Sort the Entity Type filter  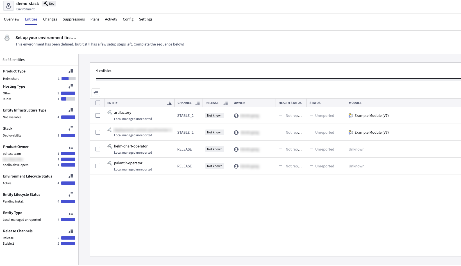pyautogui.click(x=71, y=213)
